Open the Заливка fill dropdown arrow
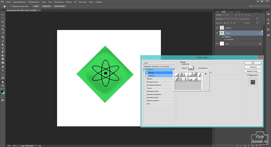This screenshot has height=147, width=271. coord(257,23)
